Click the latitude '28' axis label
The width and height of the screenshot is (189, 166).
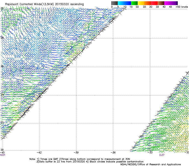(2, 38)
